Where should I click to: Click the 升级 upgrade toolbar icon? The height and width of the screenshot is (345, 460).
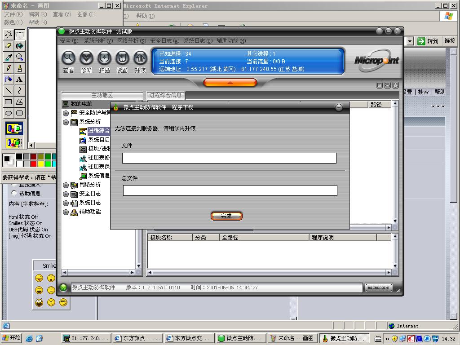[x=140, y=58]
